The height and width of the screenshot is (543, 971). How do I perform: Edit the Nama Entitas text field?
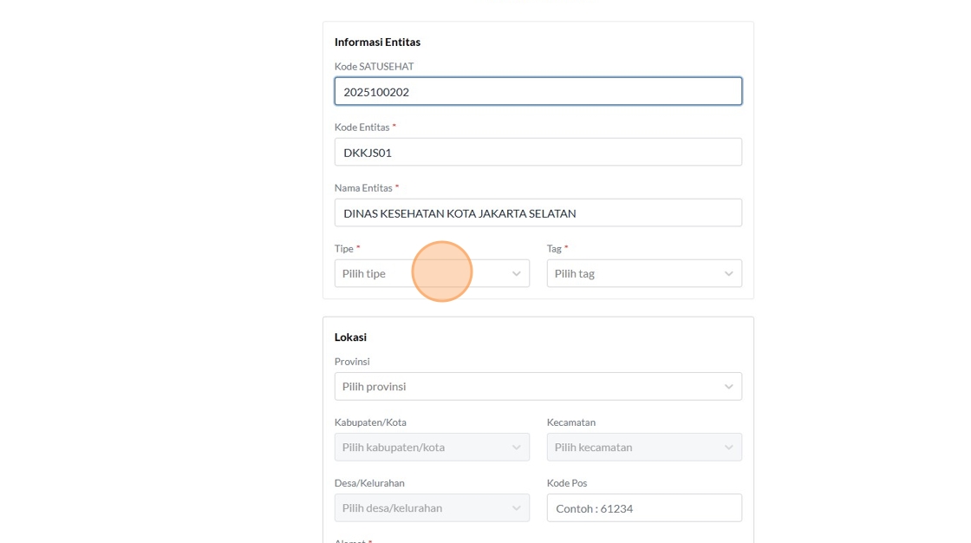[x=538, y=213]
